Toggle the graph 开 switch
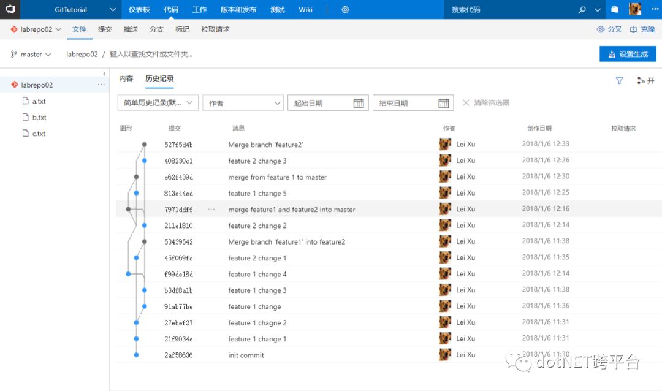 pos(645,80)
